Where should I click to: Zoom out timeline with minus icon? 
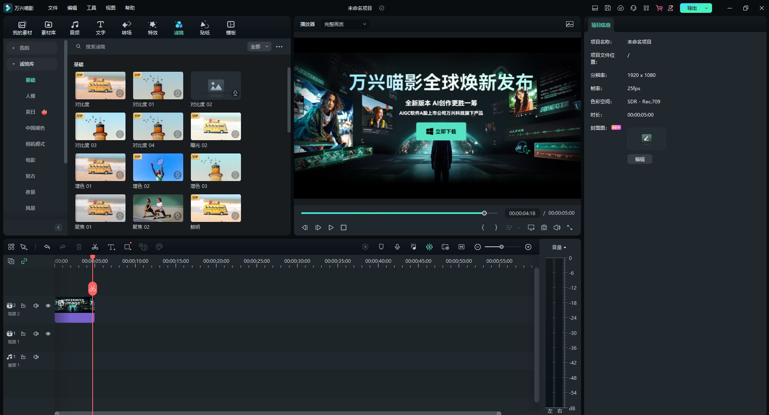click(478, 247)
